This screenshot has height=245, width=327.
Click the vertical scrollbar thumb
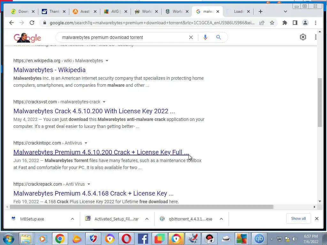(x=320, y=102)
